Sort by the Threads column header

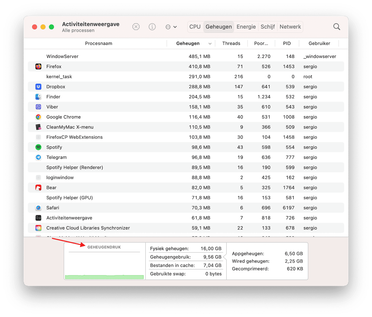[x=231, y=43]
